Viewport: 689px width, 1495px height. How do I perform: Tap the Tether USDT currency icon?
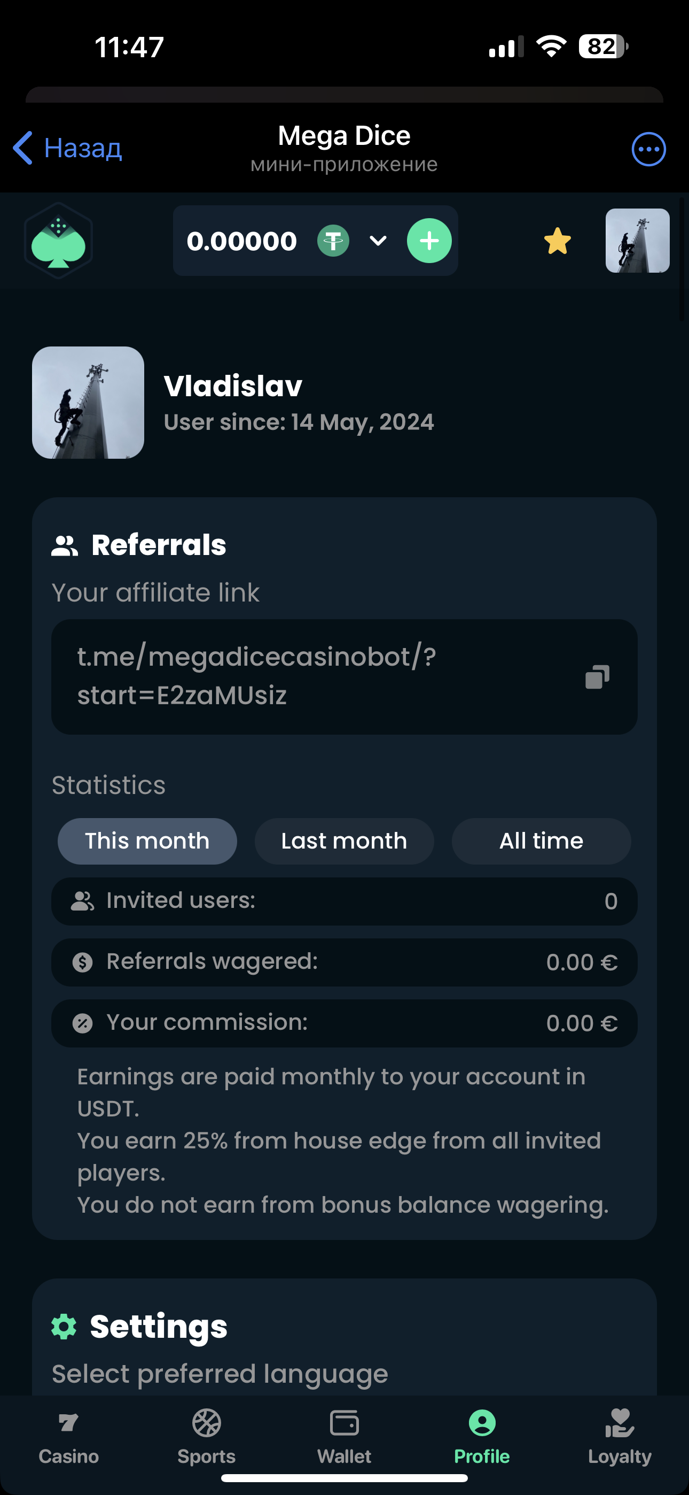click(333, 241)
